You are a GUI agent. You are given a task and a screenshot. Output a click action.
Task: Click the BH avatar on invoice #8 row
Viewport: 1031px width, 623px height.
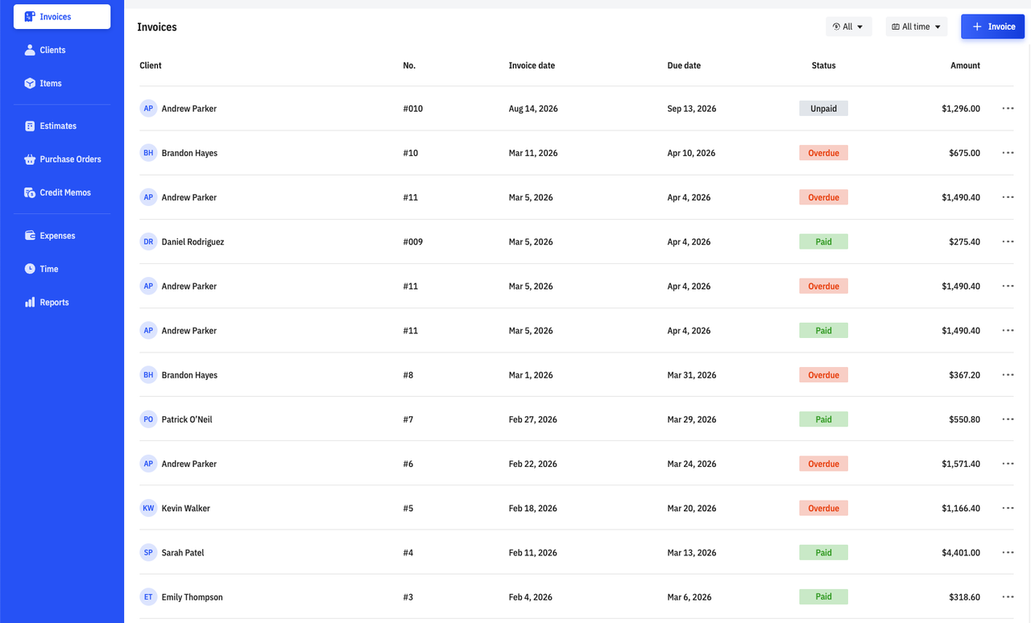pos(148,375)
